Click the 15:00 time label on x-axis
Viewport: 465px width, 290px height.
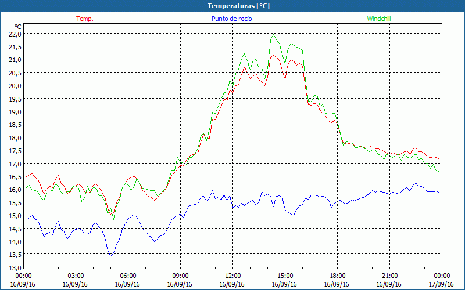(x=285, y=276)
